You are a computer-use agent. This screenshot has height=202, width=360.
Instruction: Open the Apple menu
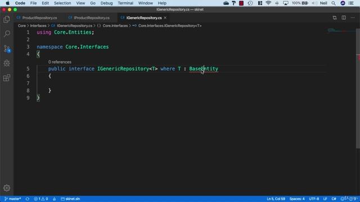(7, 3)
